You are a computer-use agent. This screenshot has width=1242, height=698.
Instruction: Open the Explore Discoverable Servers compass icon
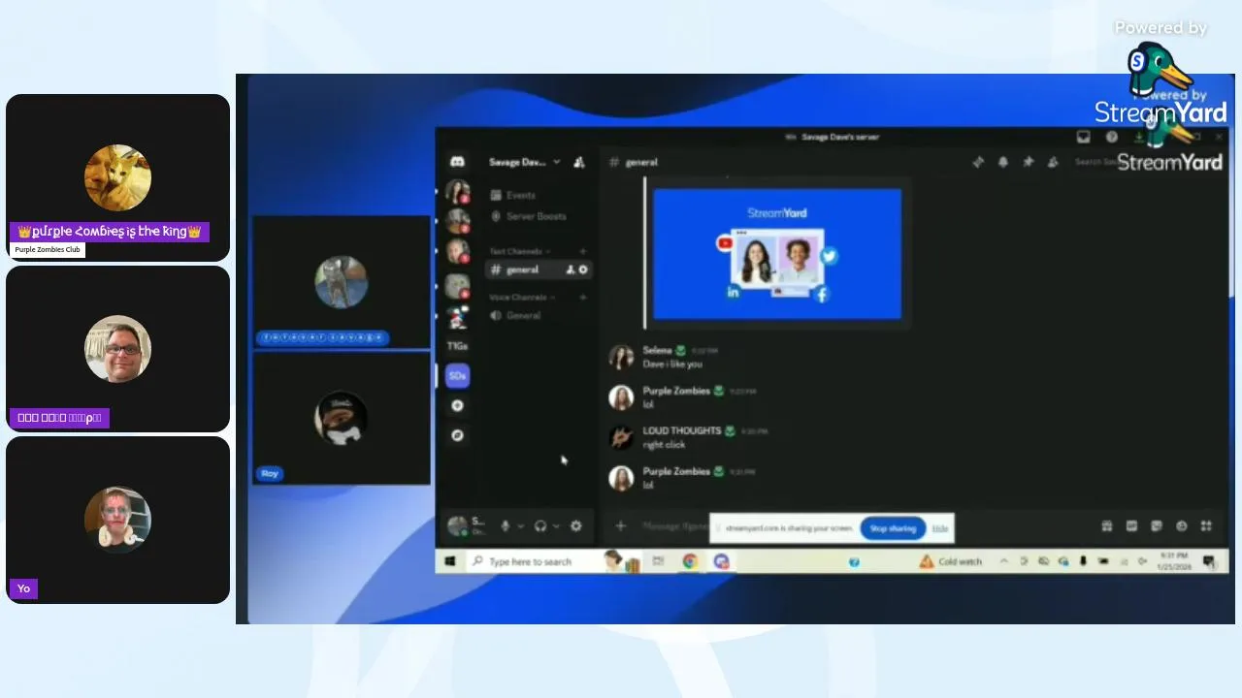[x=457, y=435]
